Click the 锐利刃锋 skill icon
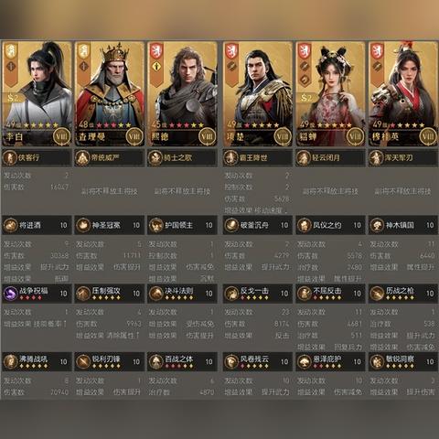Image resolution: width=439 pixels, height=439 pixels. pos(83,361)
